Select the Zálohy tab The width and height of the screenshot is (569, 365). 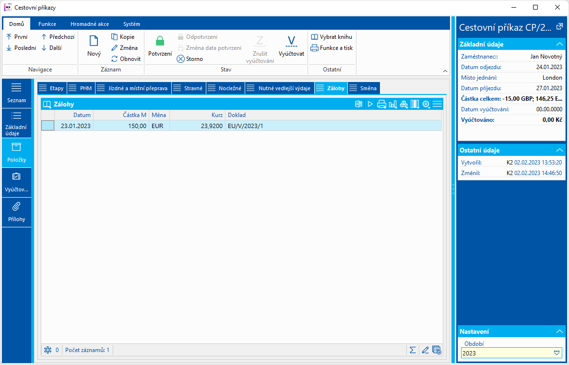(331, 88)
